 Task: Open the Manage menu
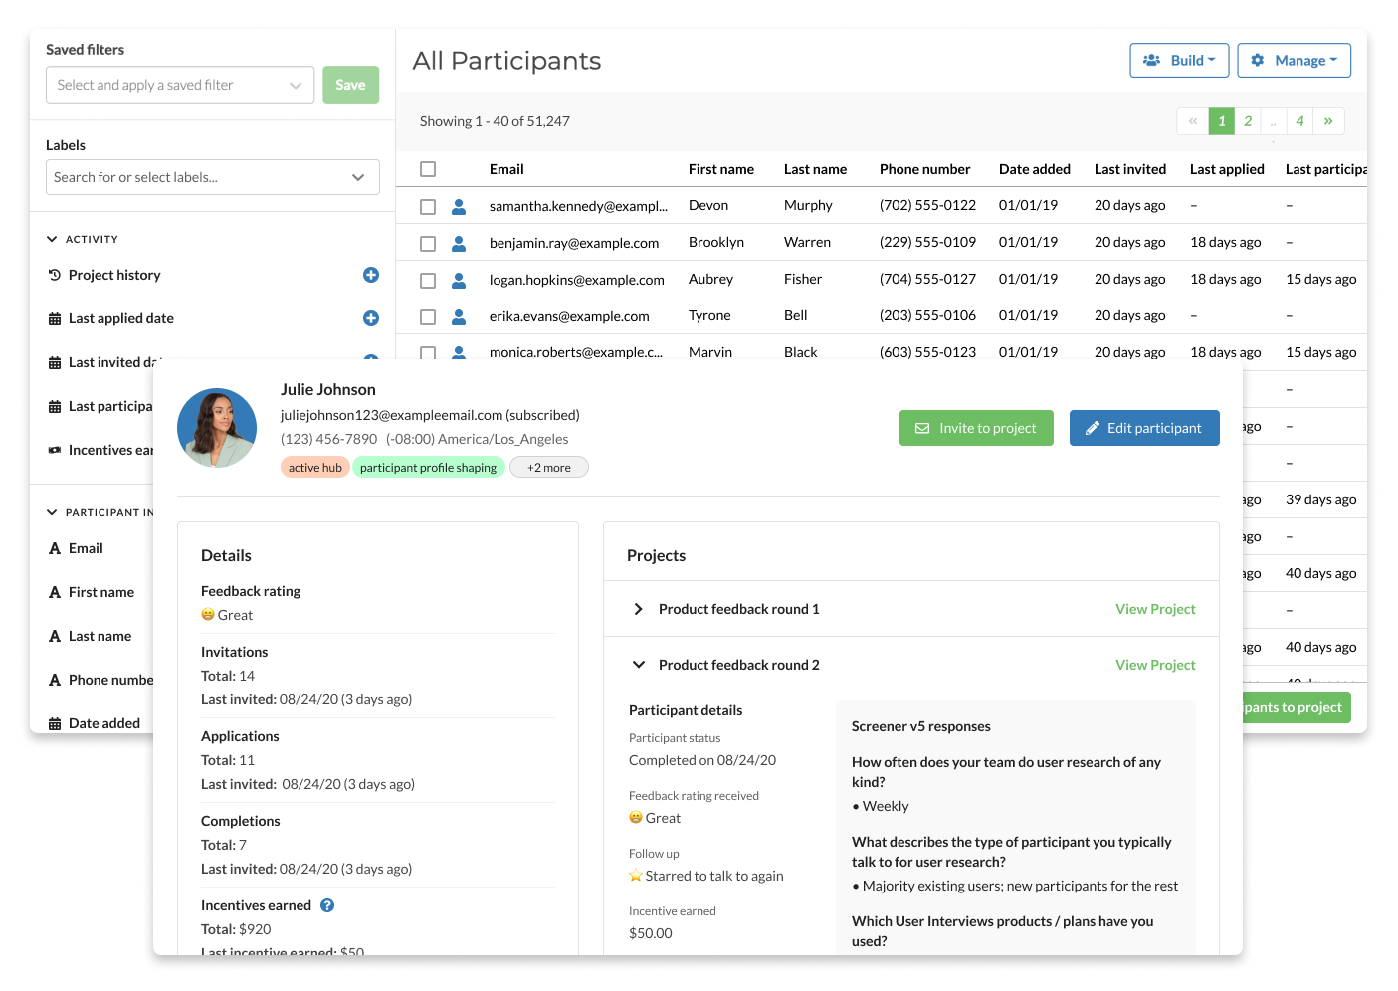(1294, 60)
